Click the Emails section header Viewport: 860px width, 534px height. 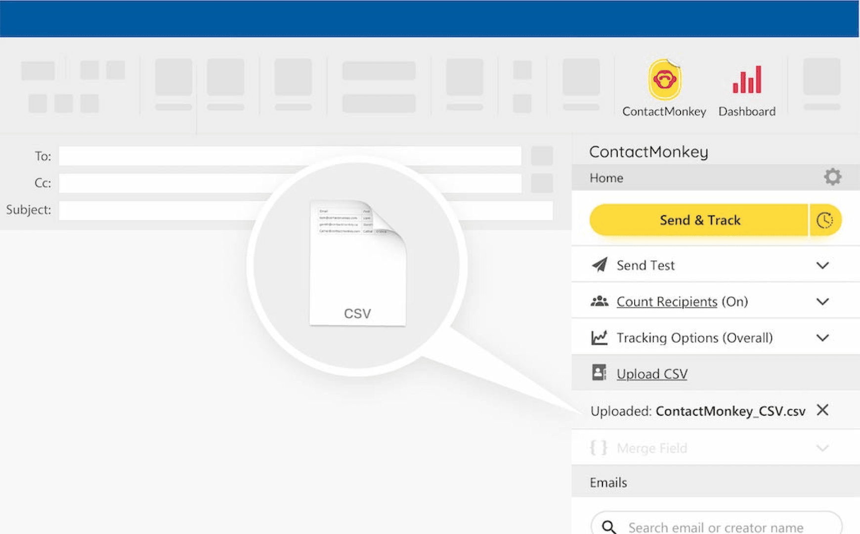pyautogui.click(x=716, y=482)
